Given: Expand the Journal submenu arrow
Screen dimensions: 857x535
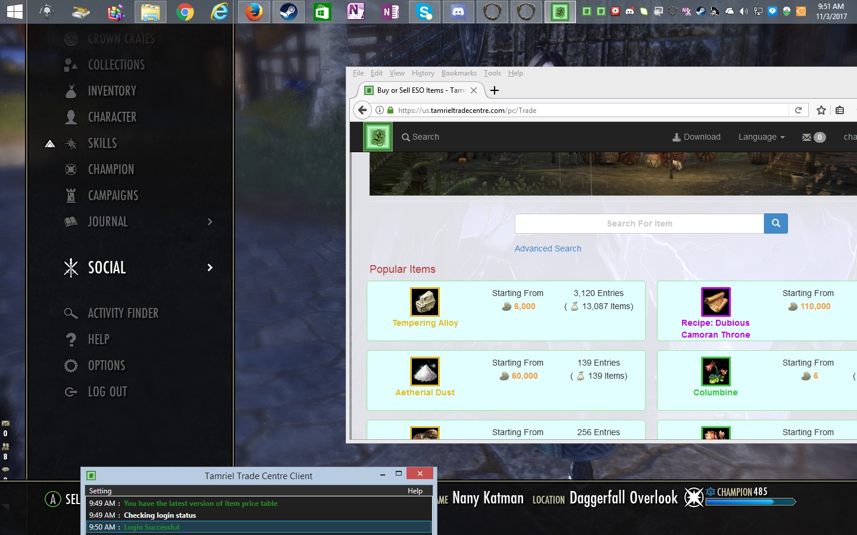Looking at the screenshot, I should pyautogui.click(x=209, y=222).
